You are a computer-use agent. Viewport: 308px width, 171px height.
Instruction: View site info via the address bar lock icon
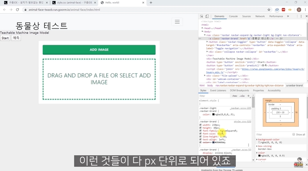pos(25,10)
